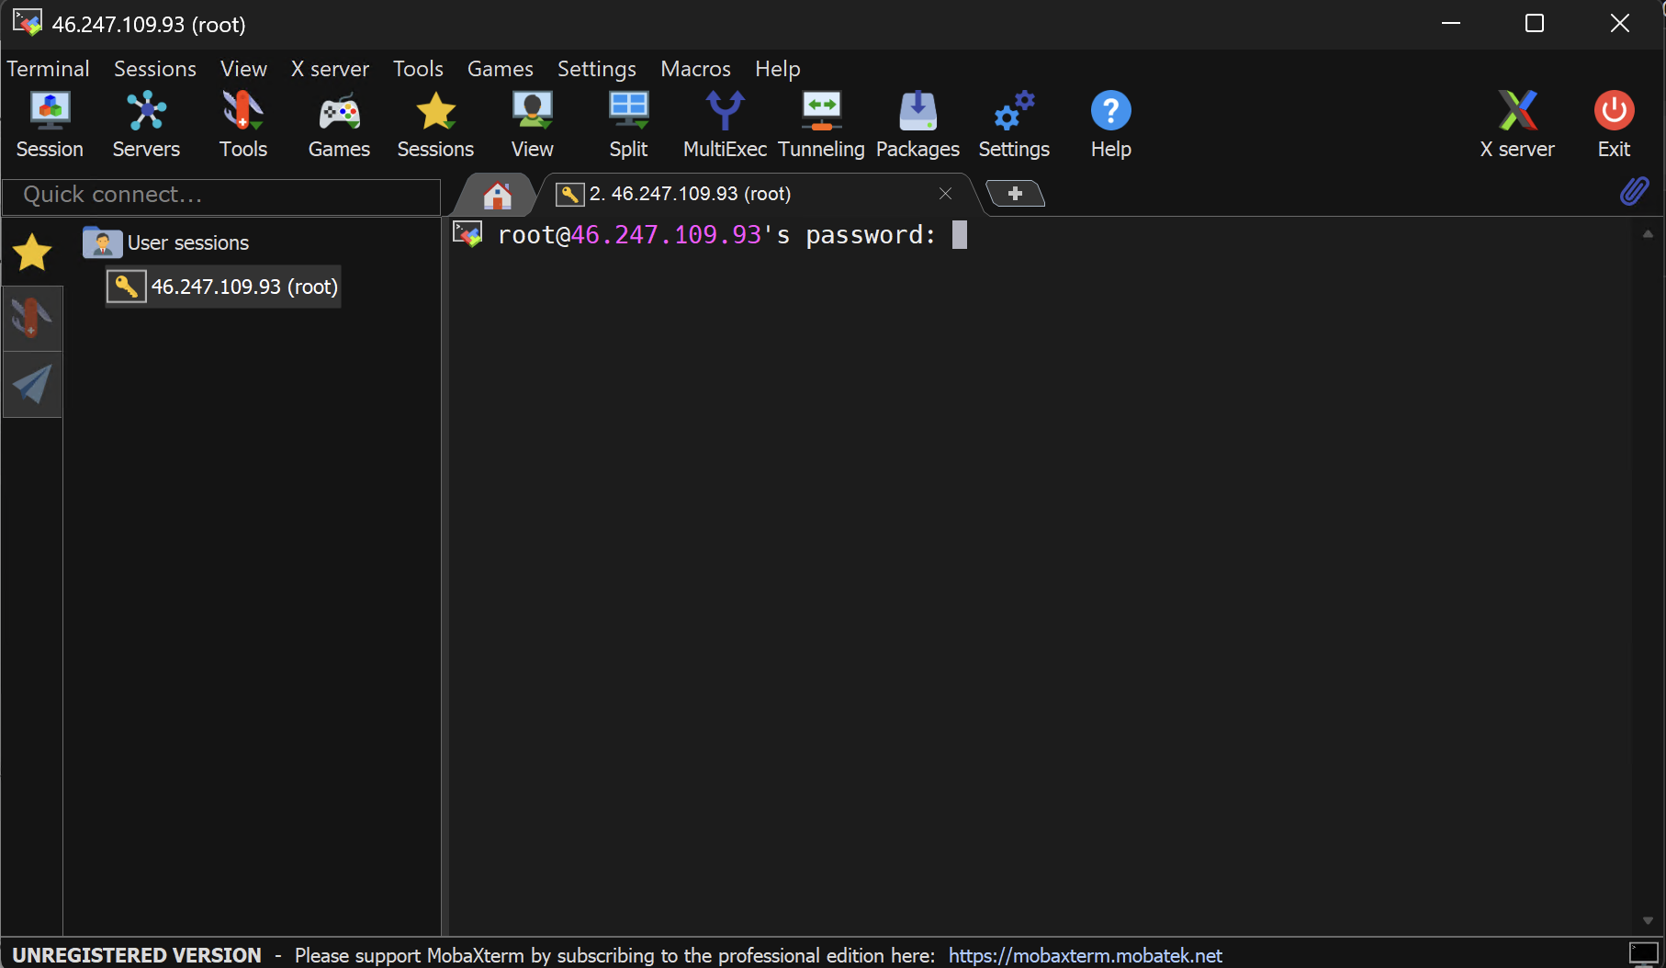Screen dimensions: 1666x968
Task: Activate the Split toolbar icon
Action: coord(628,125)
